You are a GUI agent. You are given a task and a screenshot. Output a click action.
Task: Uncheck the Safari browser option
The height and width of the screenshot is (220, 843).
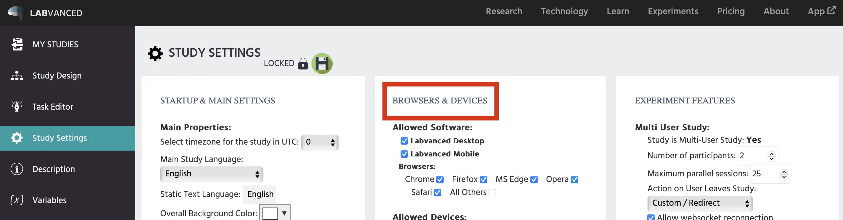437,193
